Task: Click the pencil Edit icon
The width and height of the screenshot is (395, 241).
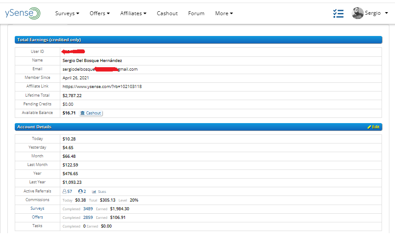Action: [x=369, y=127]
